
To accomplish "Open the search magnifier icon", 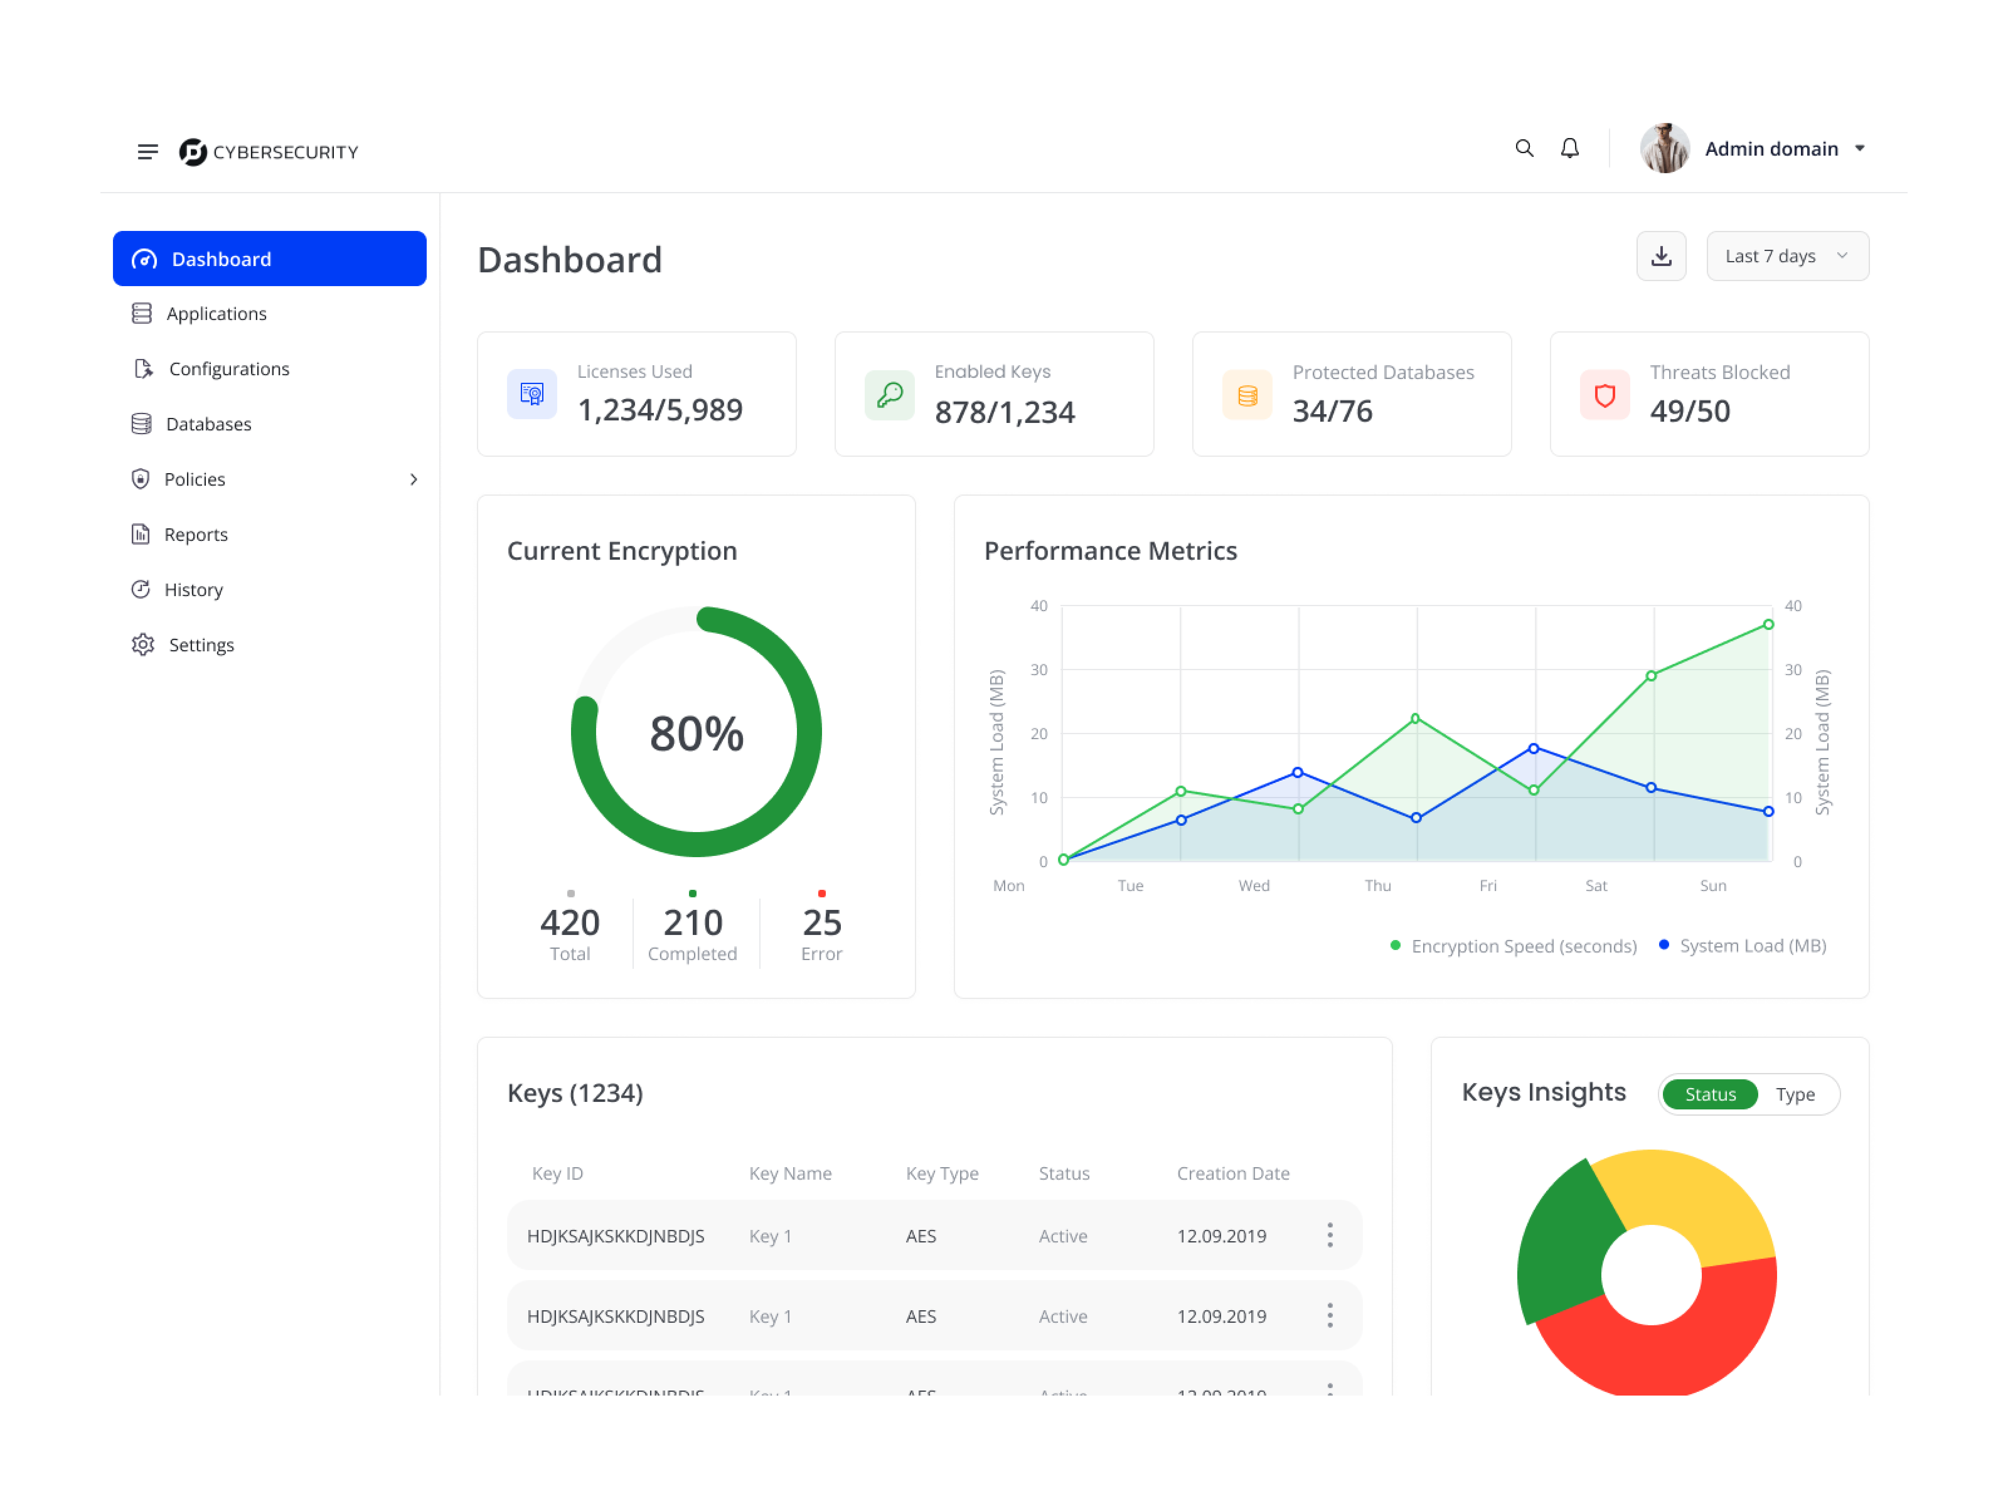I will 1524,148.
